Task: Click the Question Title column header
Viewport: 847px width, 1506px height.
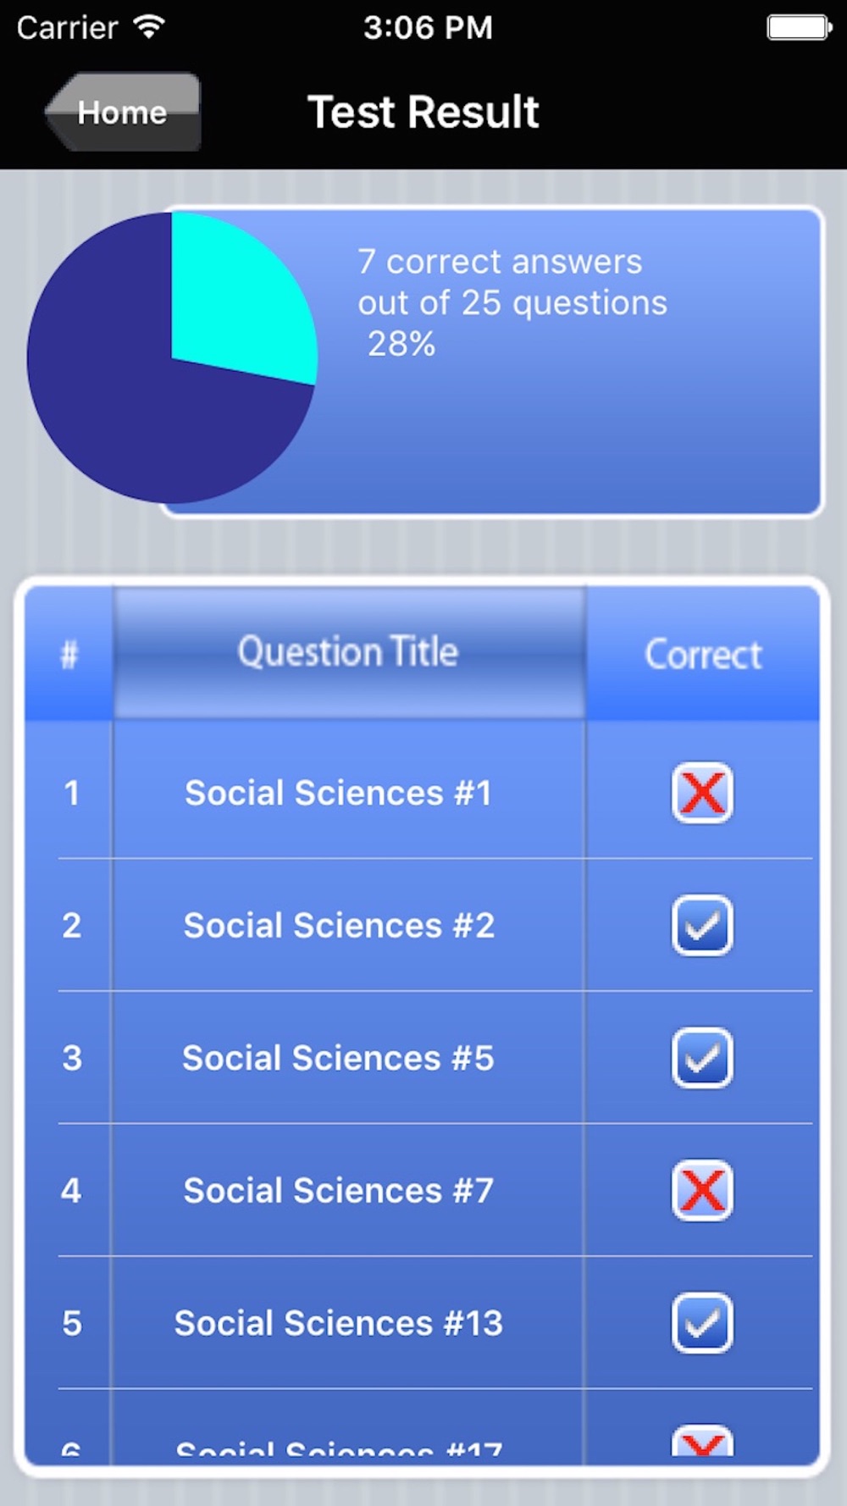Action: coord(348,652)
